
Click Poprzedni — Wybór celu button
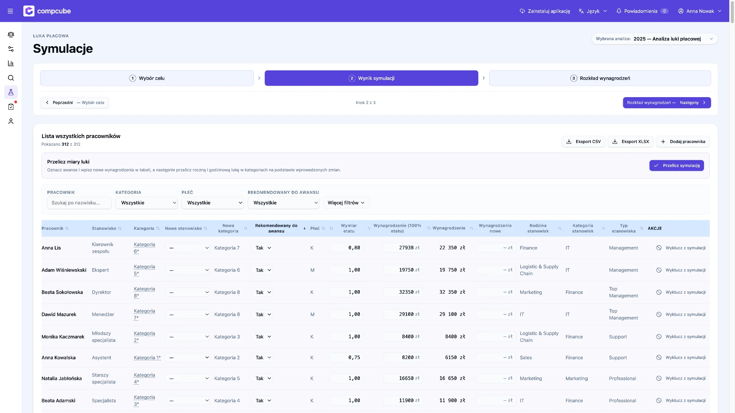point(74,102)
